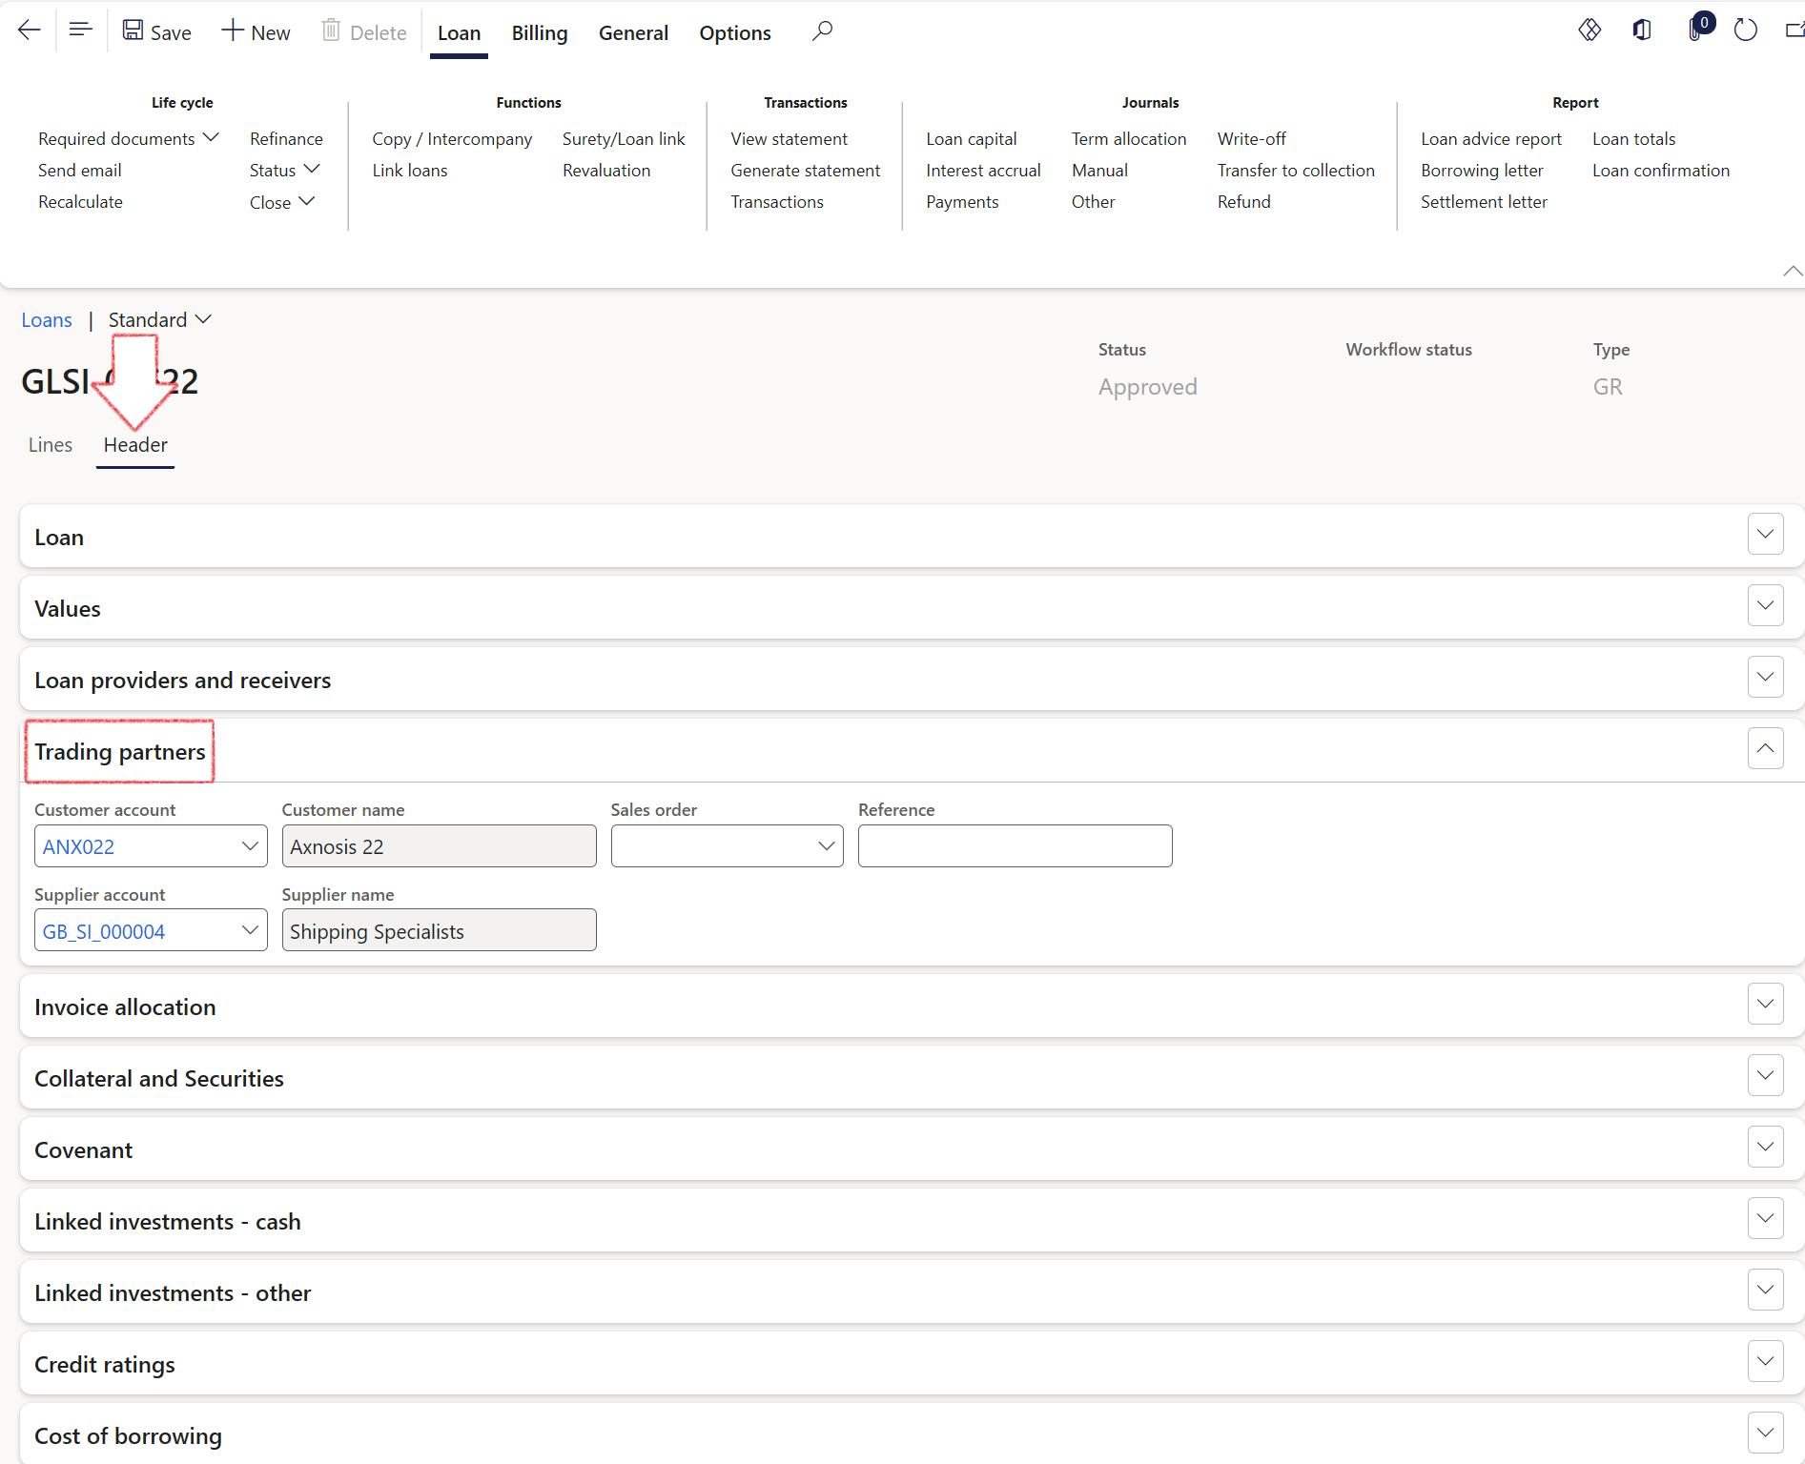
Task: Open the search magnifier icon
Action: click(822, 31)
